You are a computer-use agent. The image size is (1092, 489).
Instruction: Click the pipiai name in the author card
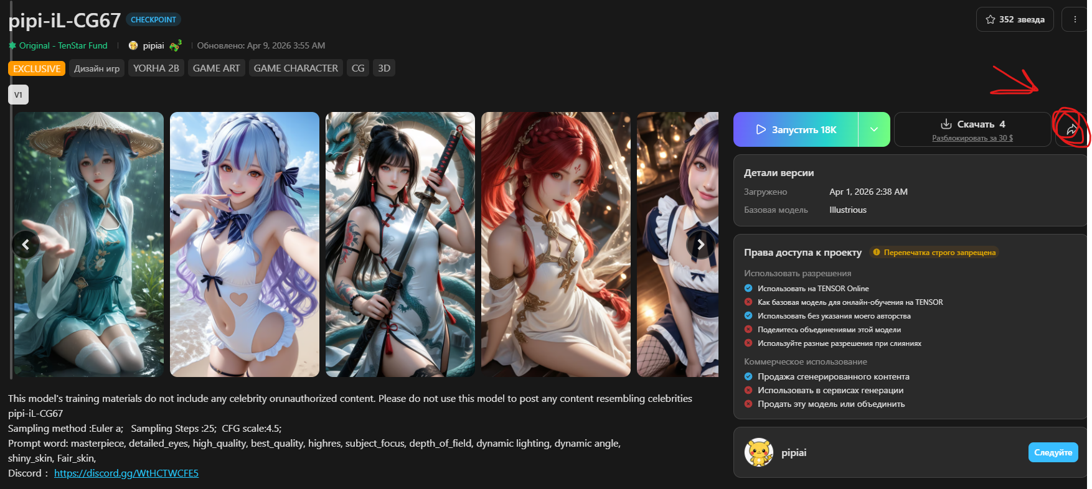(794, 452)
